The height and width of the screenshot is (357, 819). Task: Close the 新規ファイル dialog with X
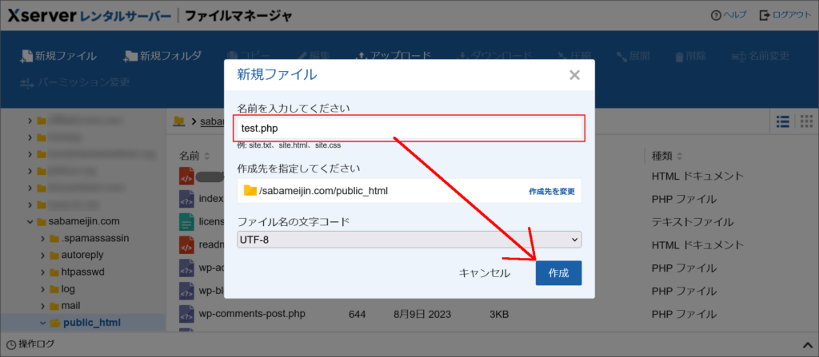[574, 75]
